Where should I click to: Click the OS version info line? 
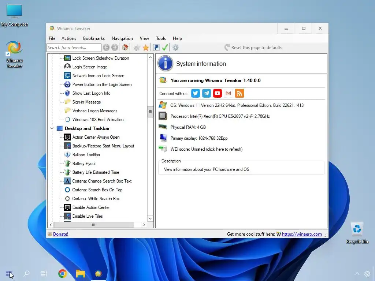pyautogui.click(x=237, y=105)
